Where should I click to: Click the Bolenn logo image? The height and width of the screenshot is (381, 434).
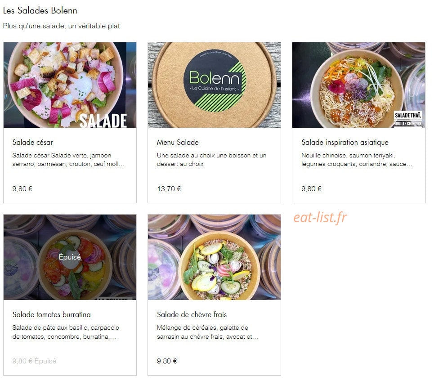214,85
